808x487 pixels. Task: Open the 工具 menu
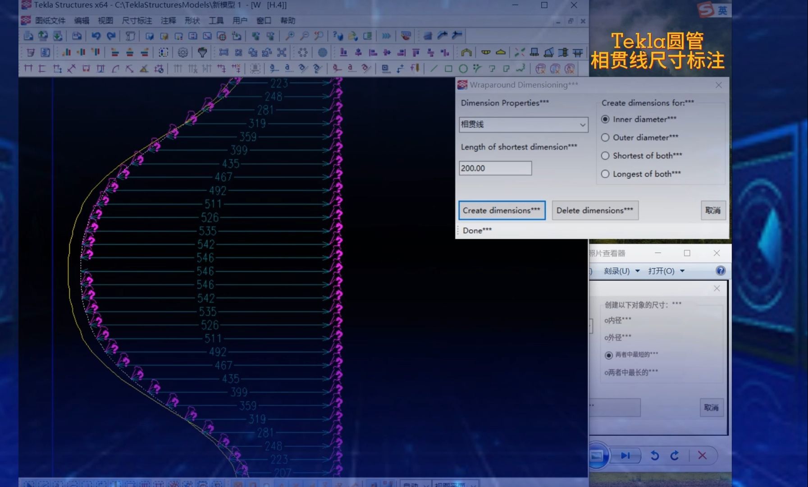(216, 21)
